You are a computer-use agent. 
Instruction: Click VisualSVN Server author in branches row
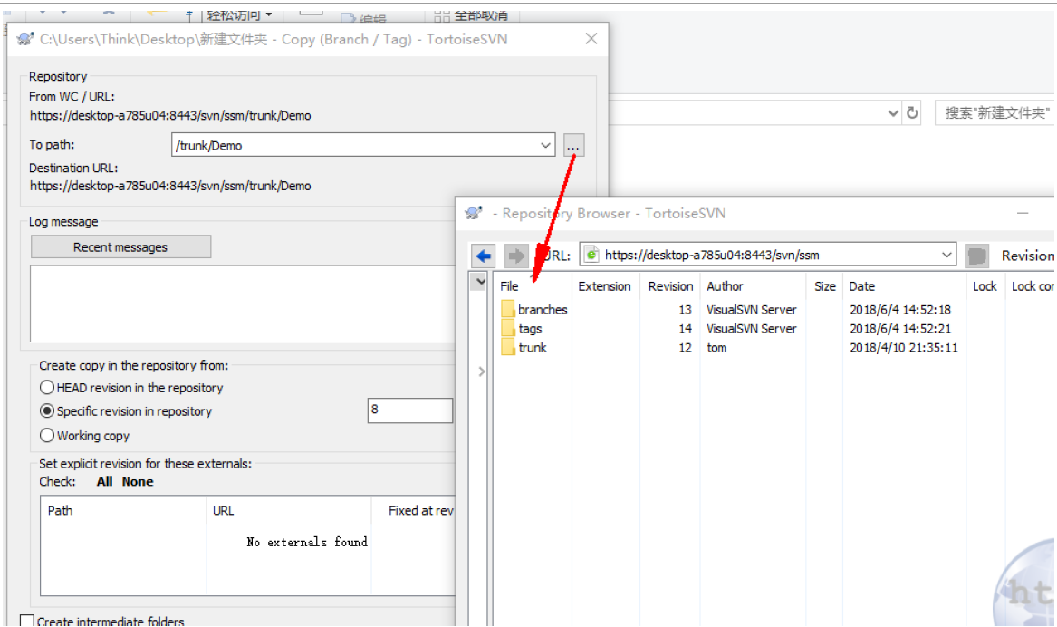click(752, 310)
